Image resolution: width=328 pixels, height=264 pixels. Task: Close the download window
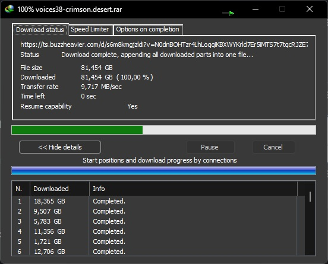310,9
